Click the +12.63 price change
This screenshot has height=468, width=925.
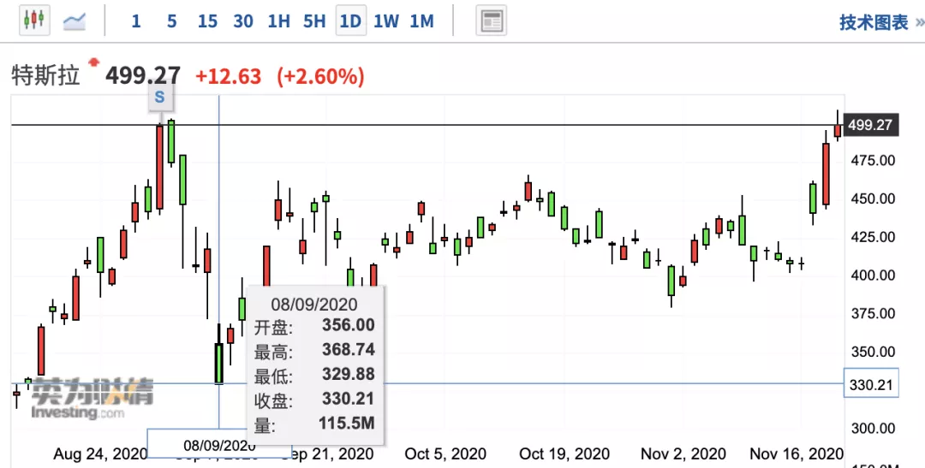229,76
